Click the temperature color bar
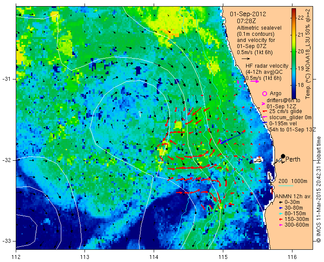This screenshot has height=262, width=324. (x=294, y=54)
